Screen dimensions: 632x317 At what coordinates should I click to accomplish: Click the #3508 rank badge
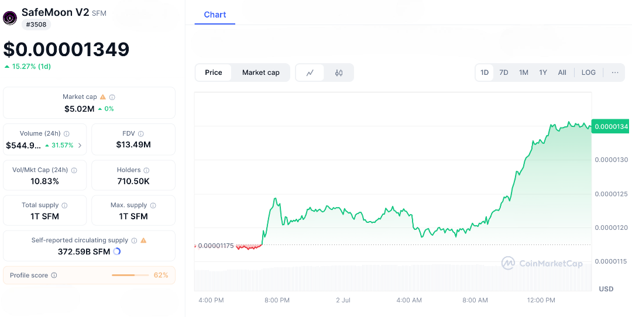click(36, 25)
